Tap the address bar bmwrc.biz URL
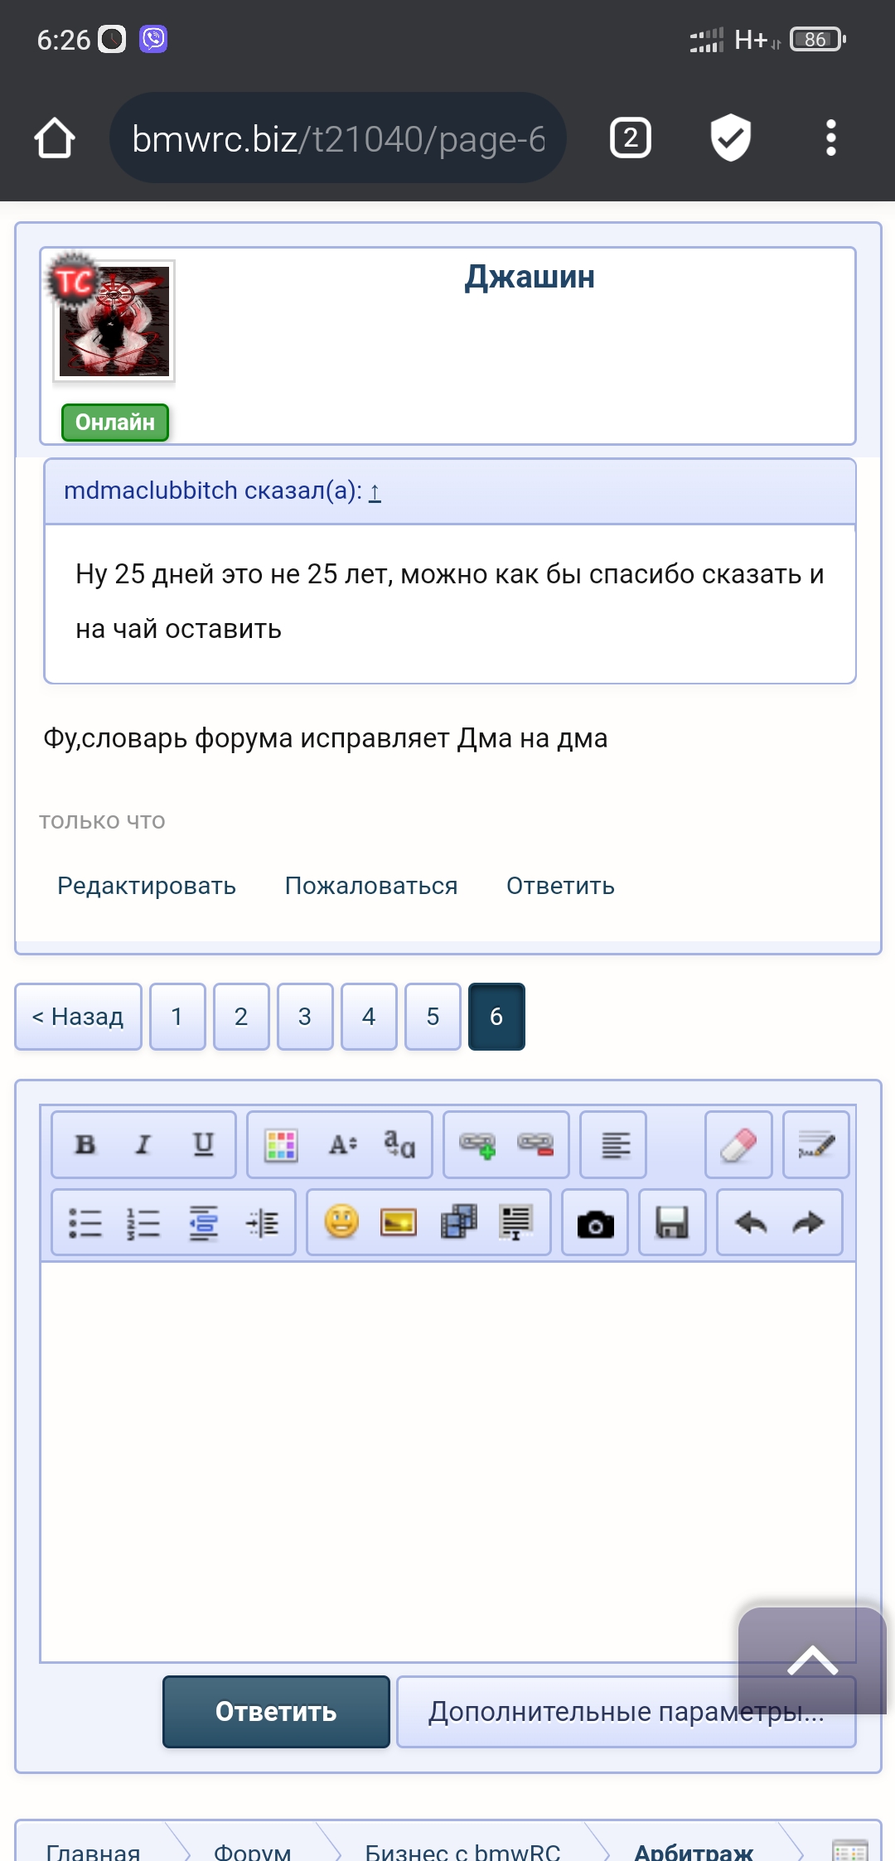This screenshot has height=1861, width=895. tap(338, 138)
